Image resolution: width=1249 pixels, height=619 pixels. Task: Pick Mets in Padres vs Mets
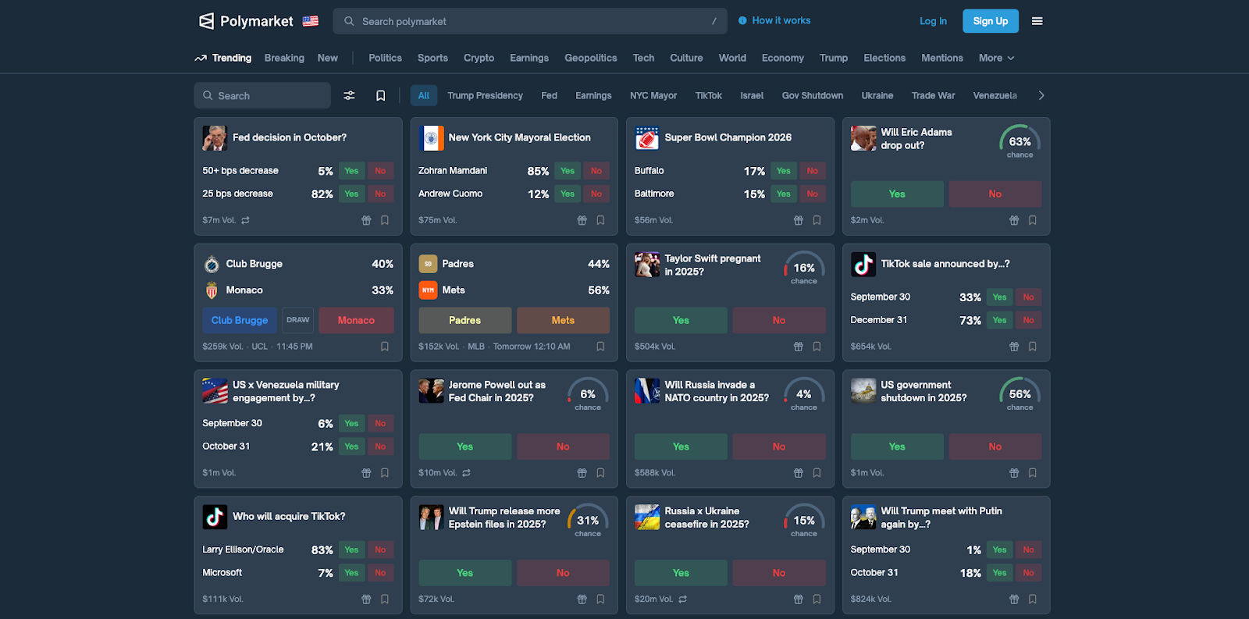pos(563,320)
